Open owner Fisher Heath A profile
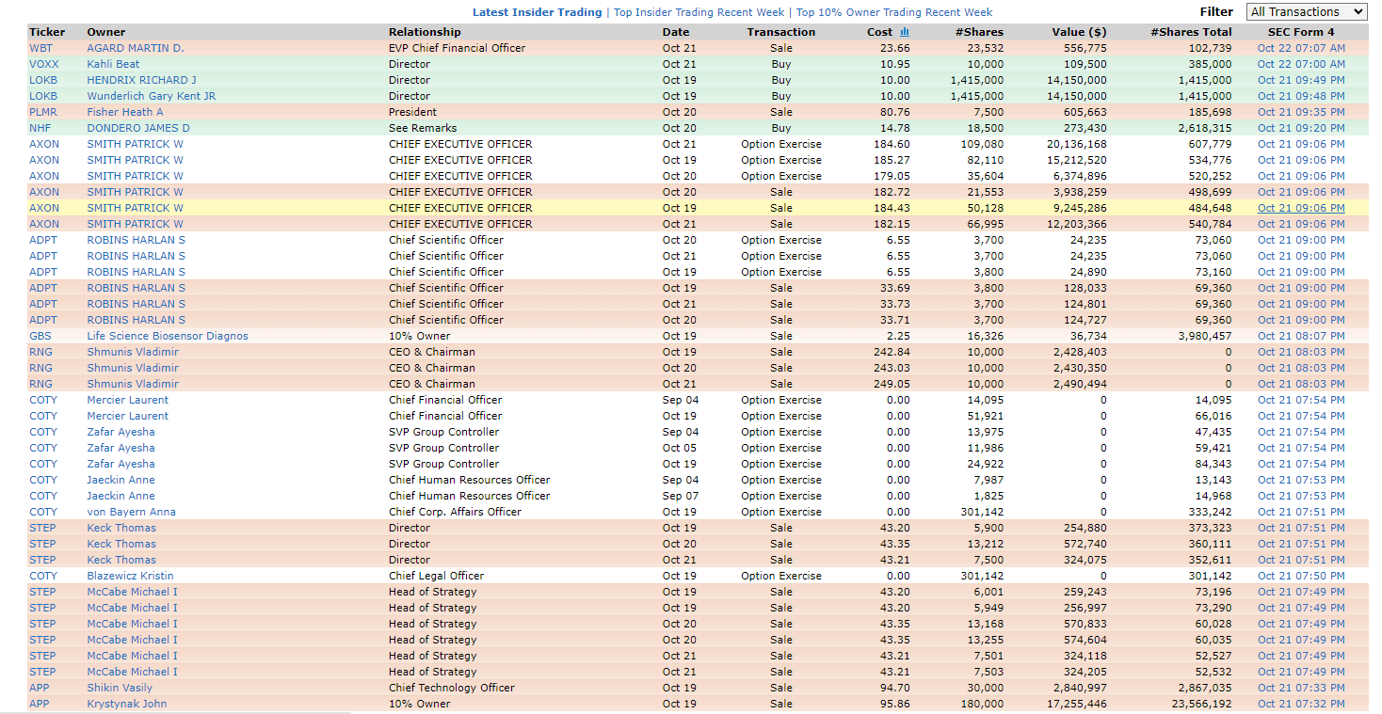1382x714 pixels. coord(125,112)
